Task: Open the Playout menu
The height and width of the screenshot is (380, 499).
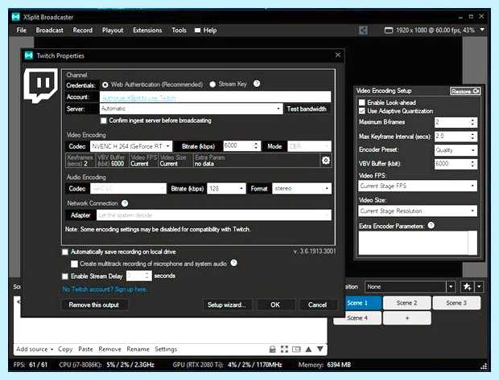Action: 113,31
